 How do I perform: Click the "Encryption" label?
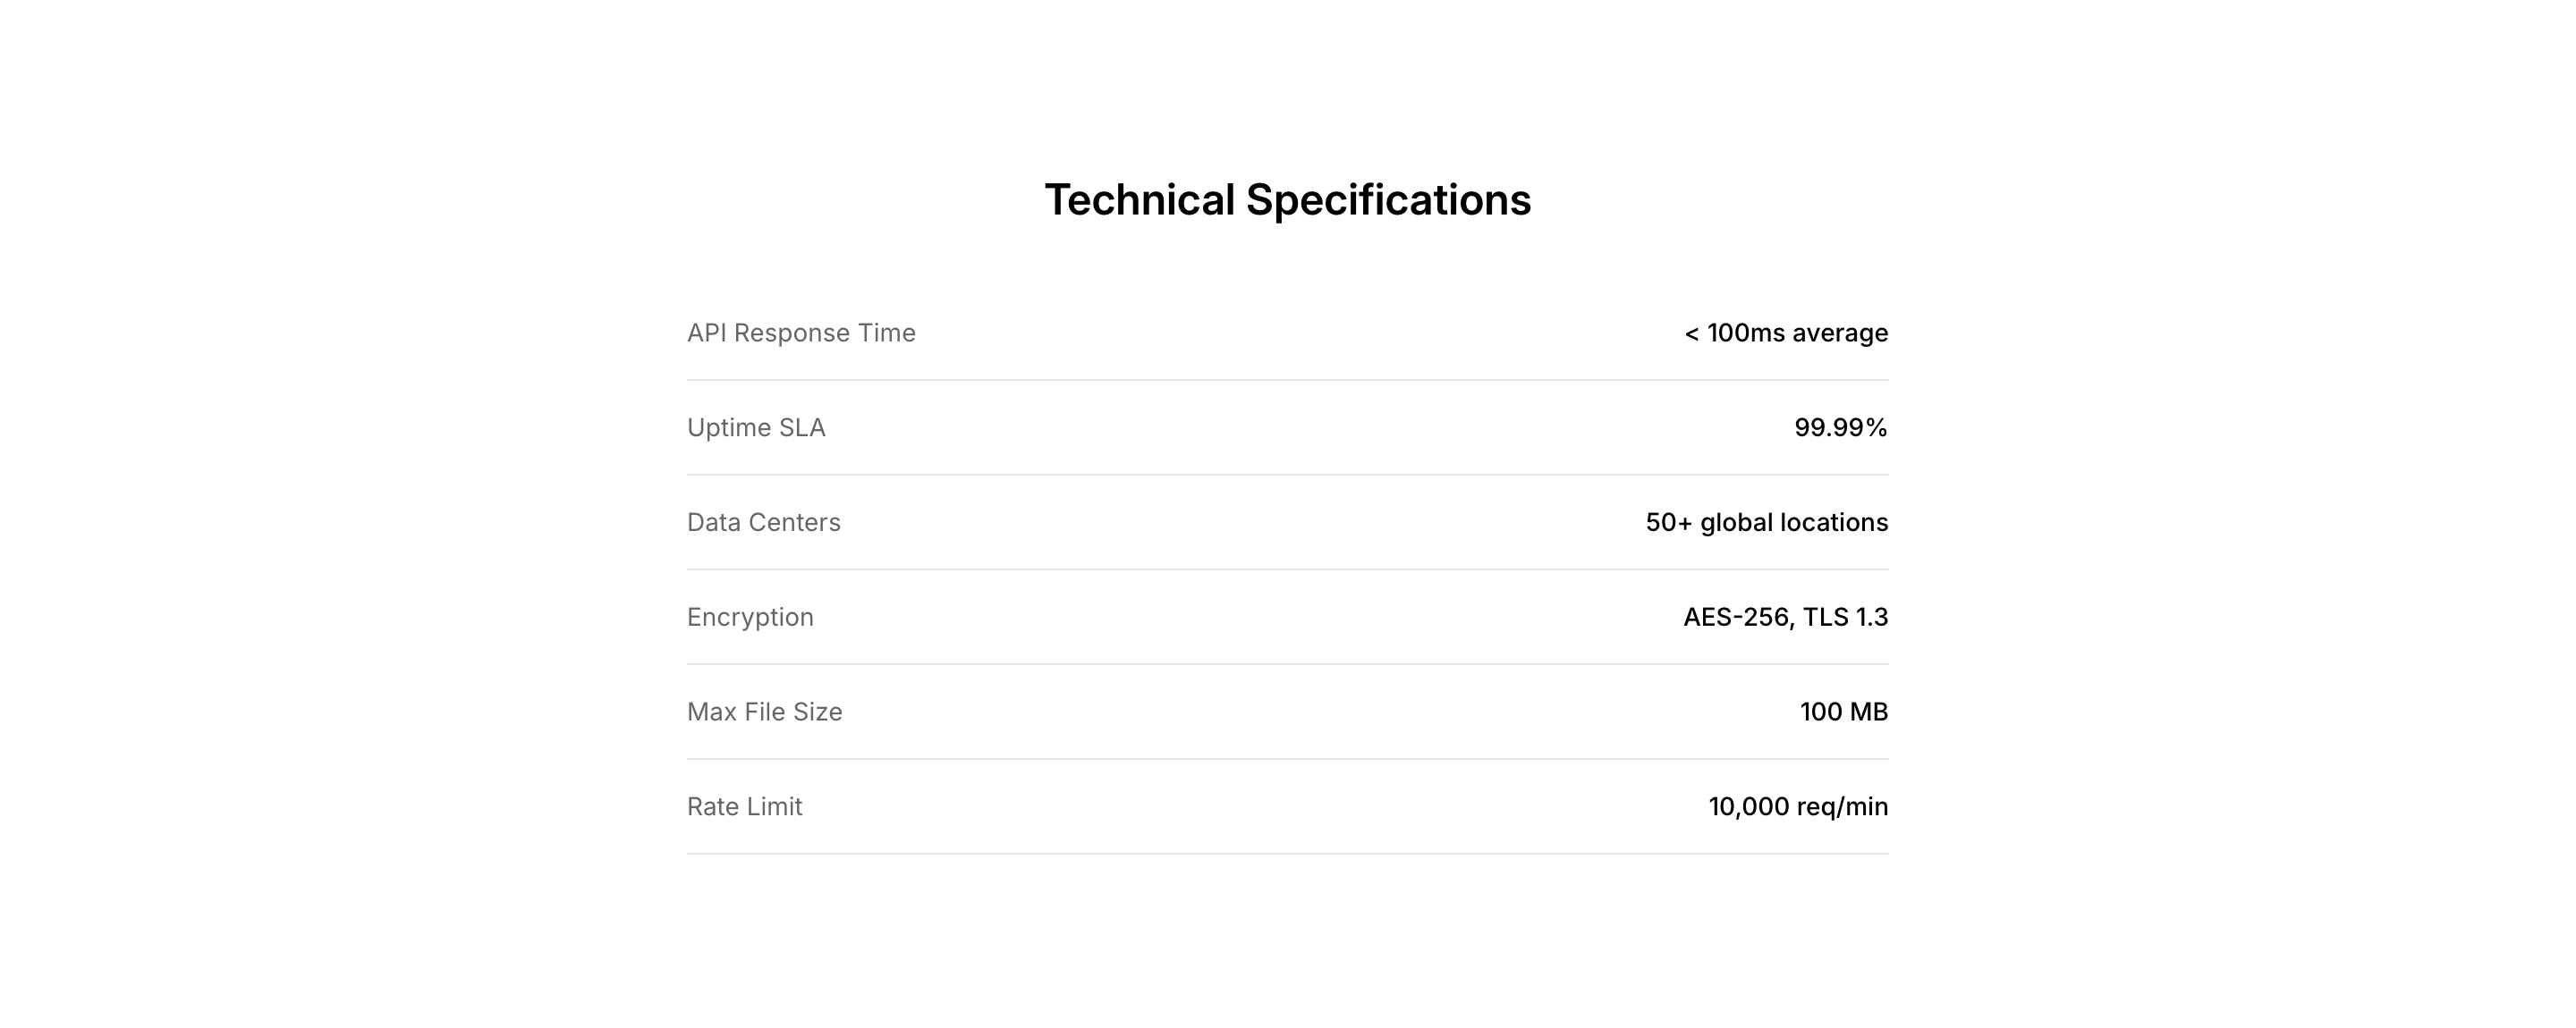point(750,618)
